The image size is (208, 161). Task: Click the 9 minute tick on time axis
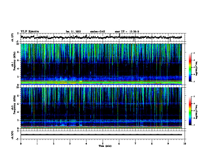tap(168, 144)
